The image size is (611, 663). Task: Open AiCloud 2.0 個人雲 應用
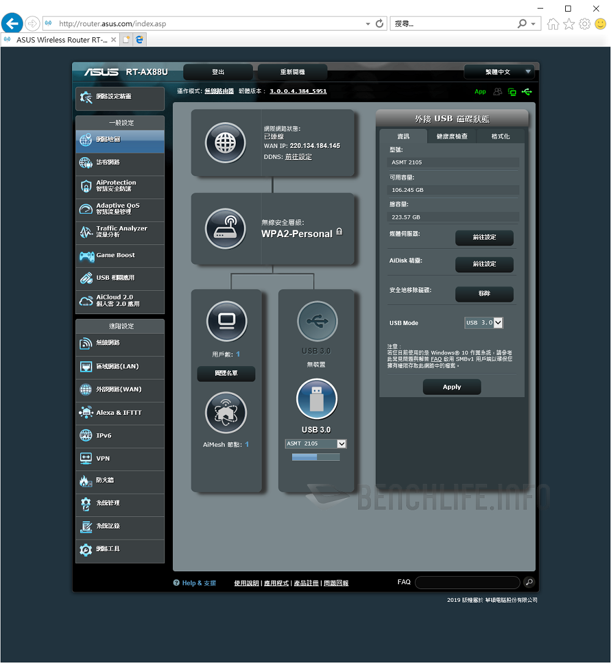(x=120, y=301)
